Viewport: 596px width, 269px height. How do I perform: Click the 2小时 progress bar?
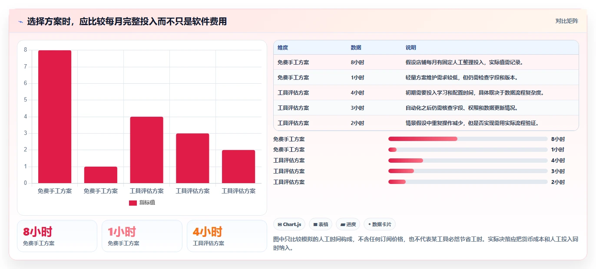point(468,182)
